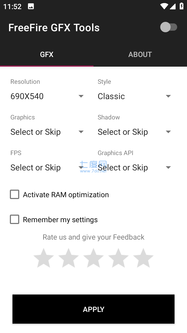This screenshot has height=333, width=187.
Task: Click the APPLY button
Action: pyautogui.click(x=94, y=309)
